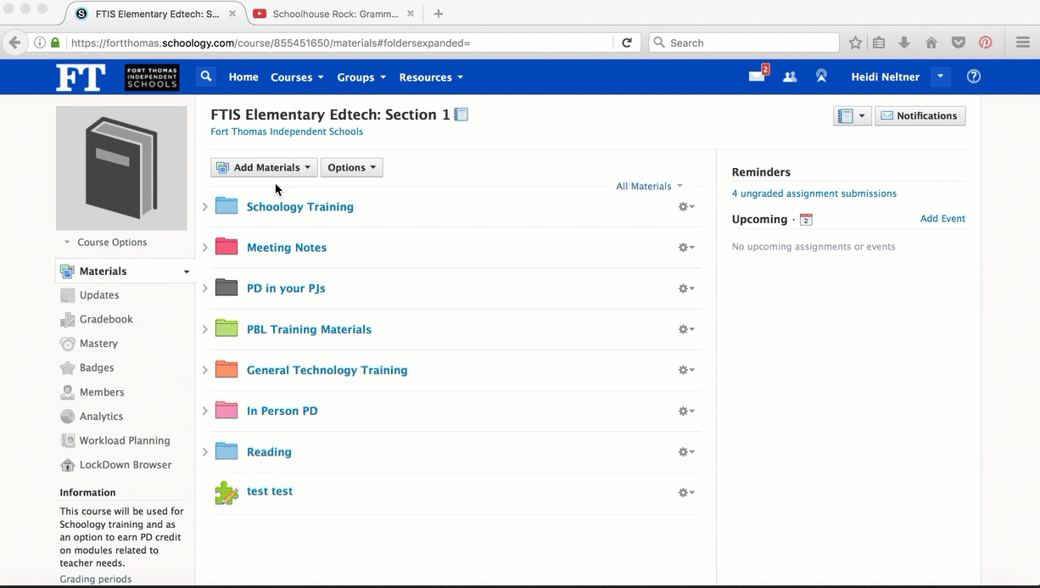The image size is (1040, 588).
Task: Open the Fort Thomas Independent Schools link
Action: tap(287, 132)
